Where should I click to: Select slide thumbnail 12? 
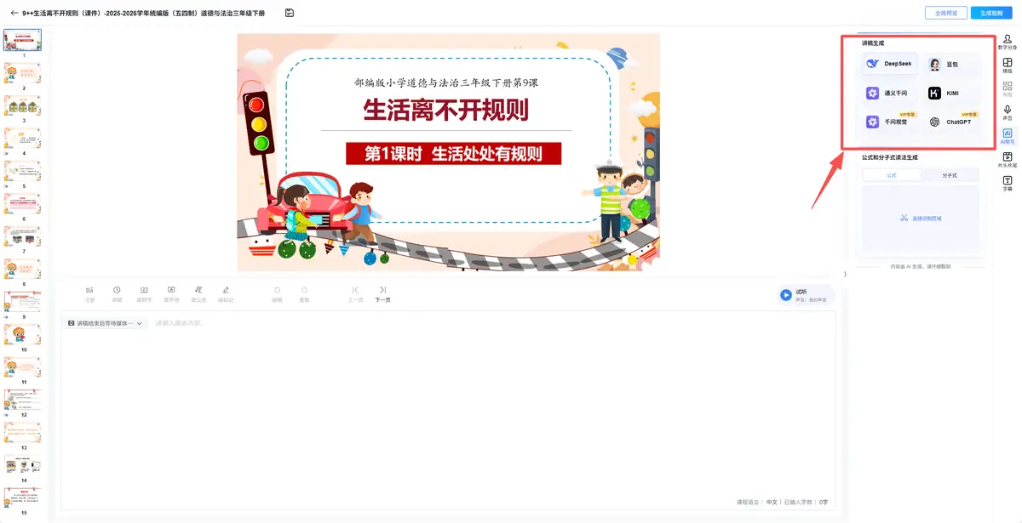(x=23, y=400)
